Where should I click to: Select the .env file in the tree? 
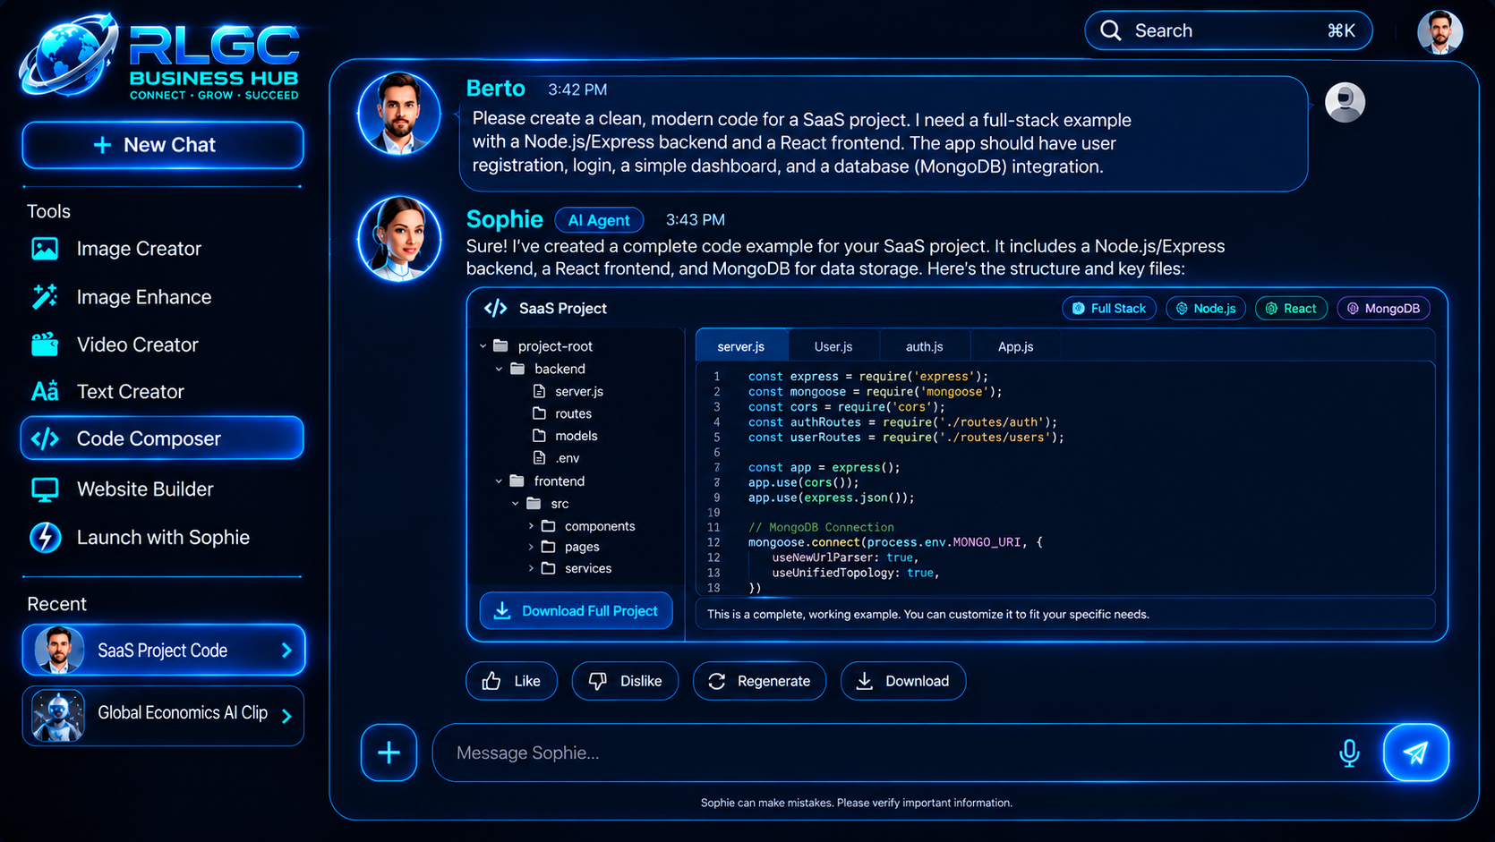[x=557, y=458]
